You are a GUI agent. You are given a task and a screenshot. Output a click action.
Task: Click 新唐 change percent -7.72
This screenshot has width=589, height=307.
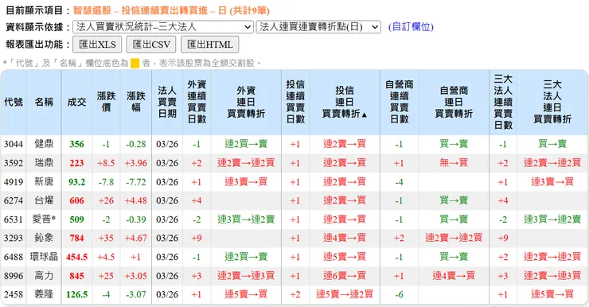click(x=136, y=181)
